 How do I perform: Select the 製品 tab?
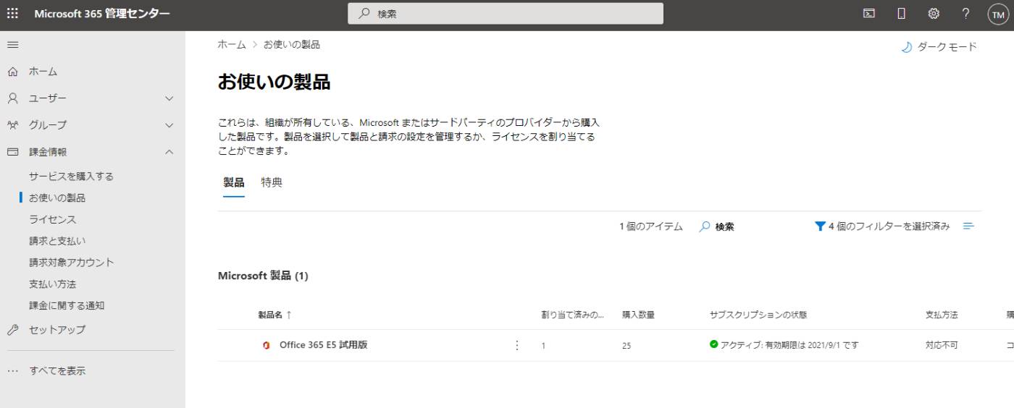(233, 183)
